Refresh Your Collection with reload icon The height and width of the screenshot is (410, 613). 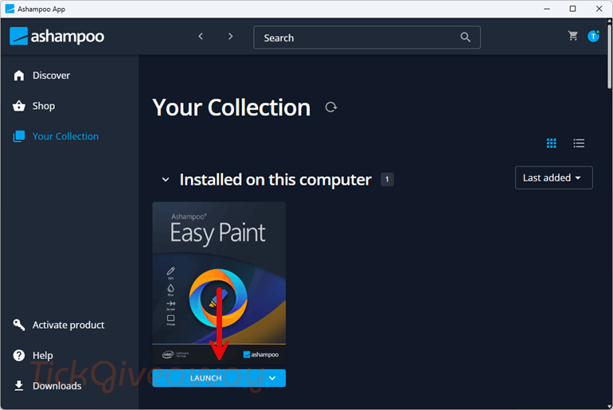(331, 107)
